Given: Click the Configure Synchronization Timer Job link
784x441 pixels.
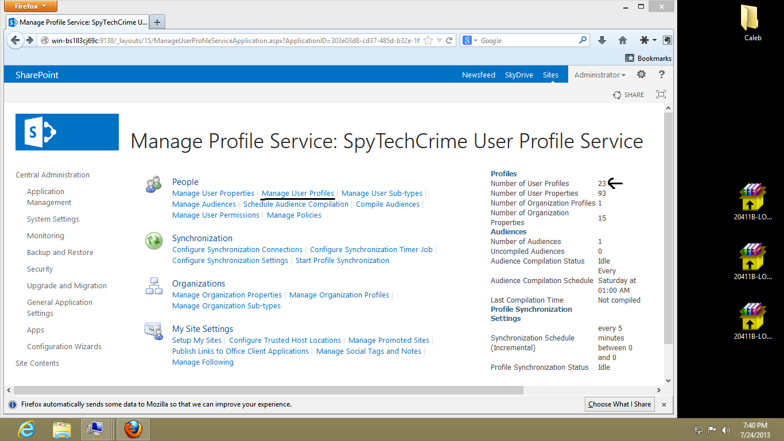Looking at the screenshot, I should point(371,250).
